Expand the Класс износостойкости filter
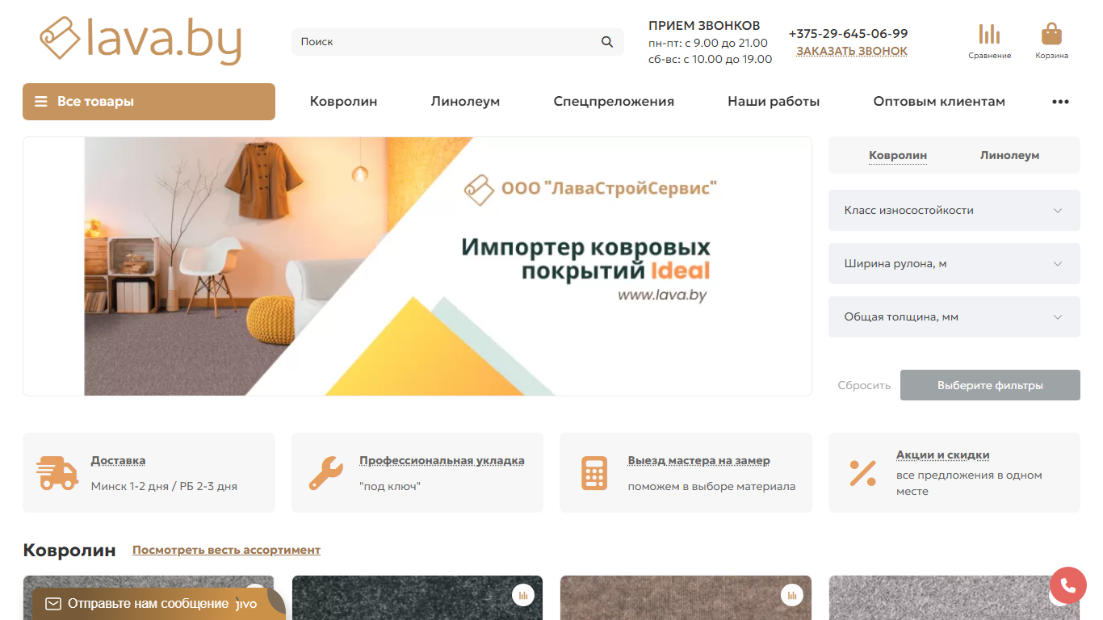1103x620 pixels. pyautogui.click(x=954, y=211)
